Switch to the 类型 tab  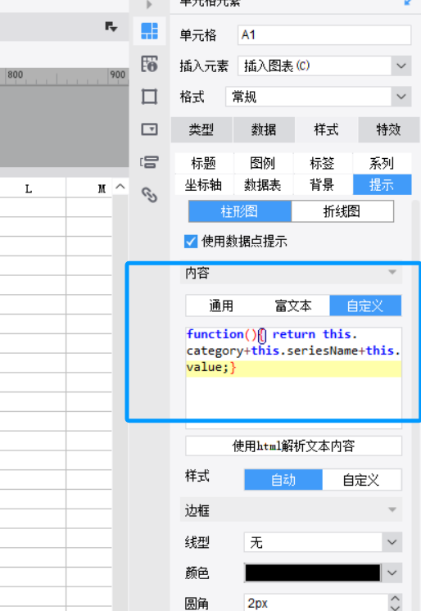pos(201,129)
